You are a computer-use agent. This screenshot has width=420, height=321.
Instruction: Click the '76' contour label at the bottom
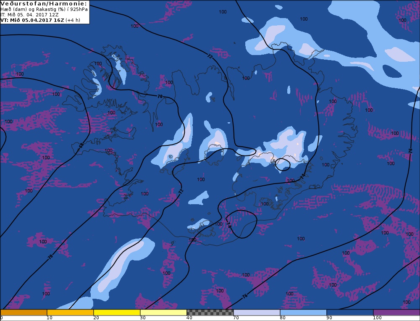tap(245, 296)
